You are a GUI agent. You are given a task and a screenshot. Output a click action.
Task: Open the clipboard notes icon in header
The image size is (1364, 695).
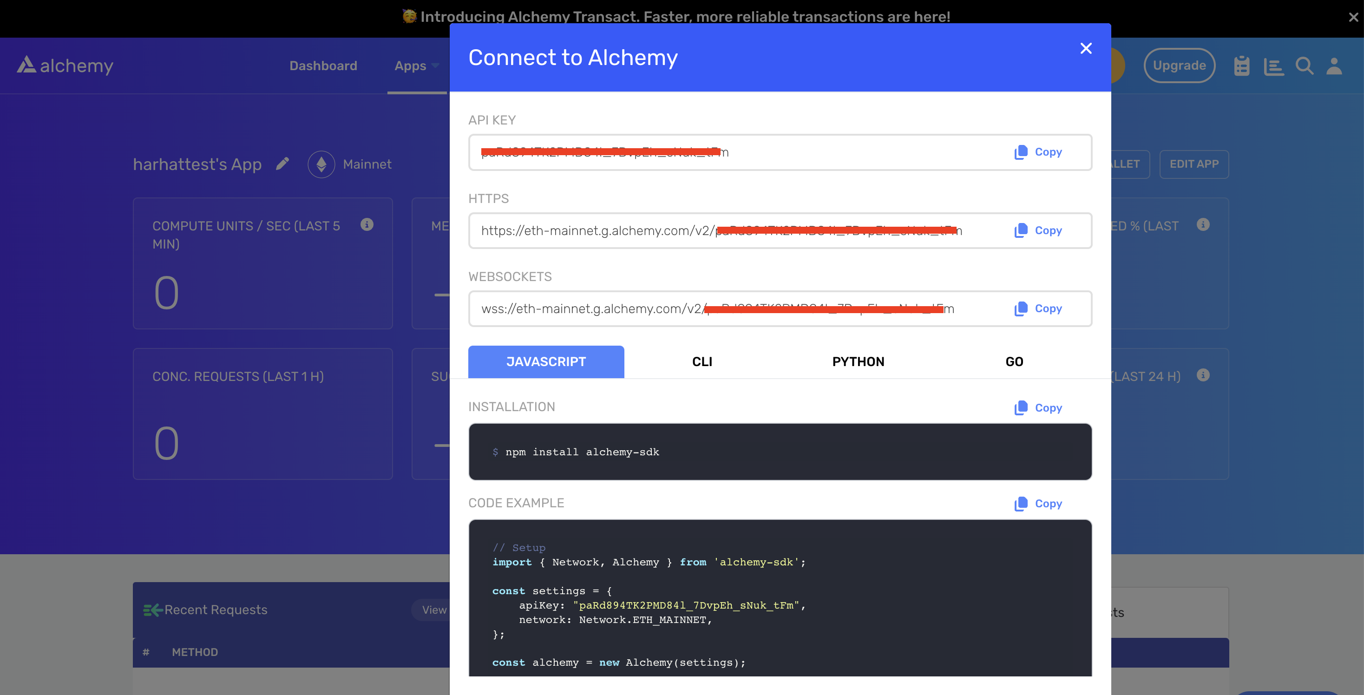point(1242,66)
